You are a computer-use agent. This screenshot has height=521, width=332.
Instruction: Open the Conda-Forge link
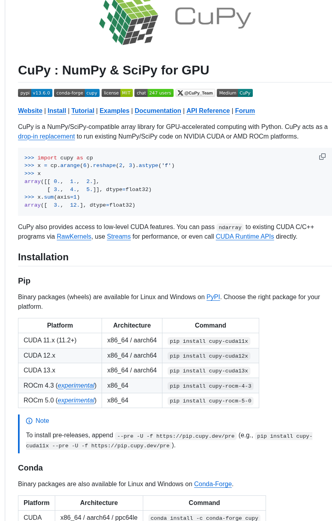(213, 484)
